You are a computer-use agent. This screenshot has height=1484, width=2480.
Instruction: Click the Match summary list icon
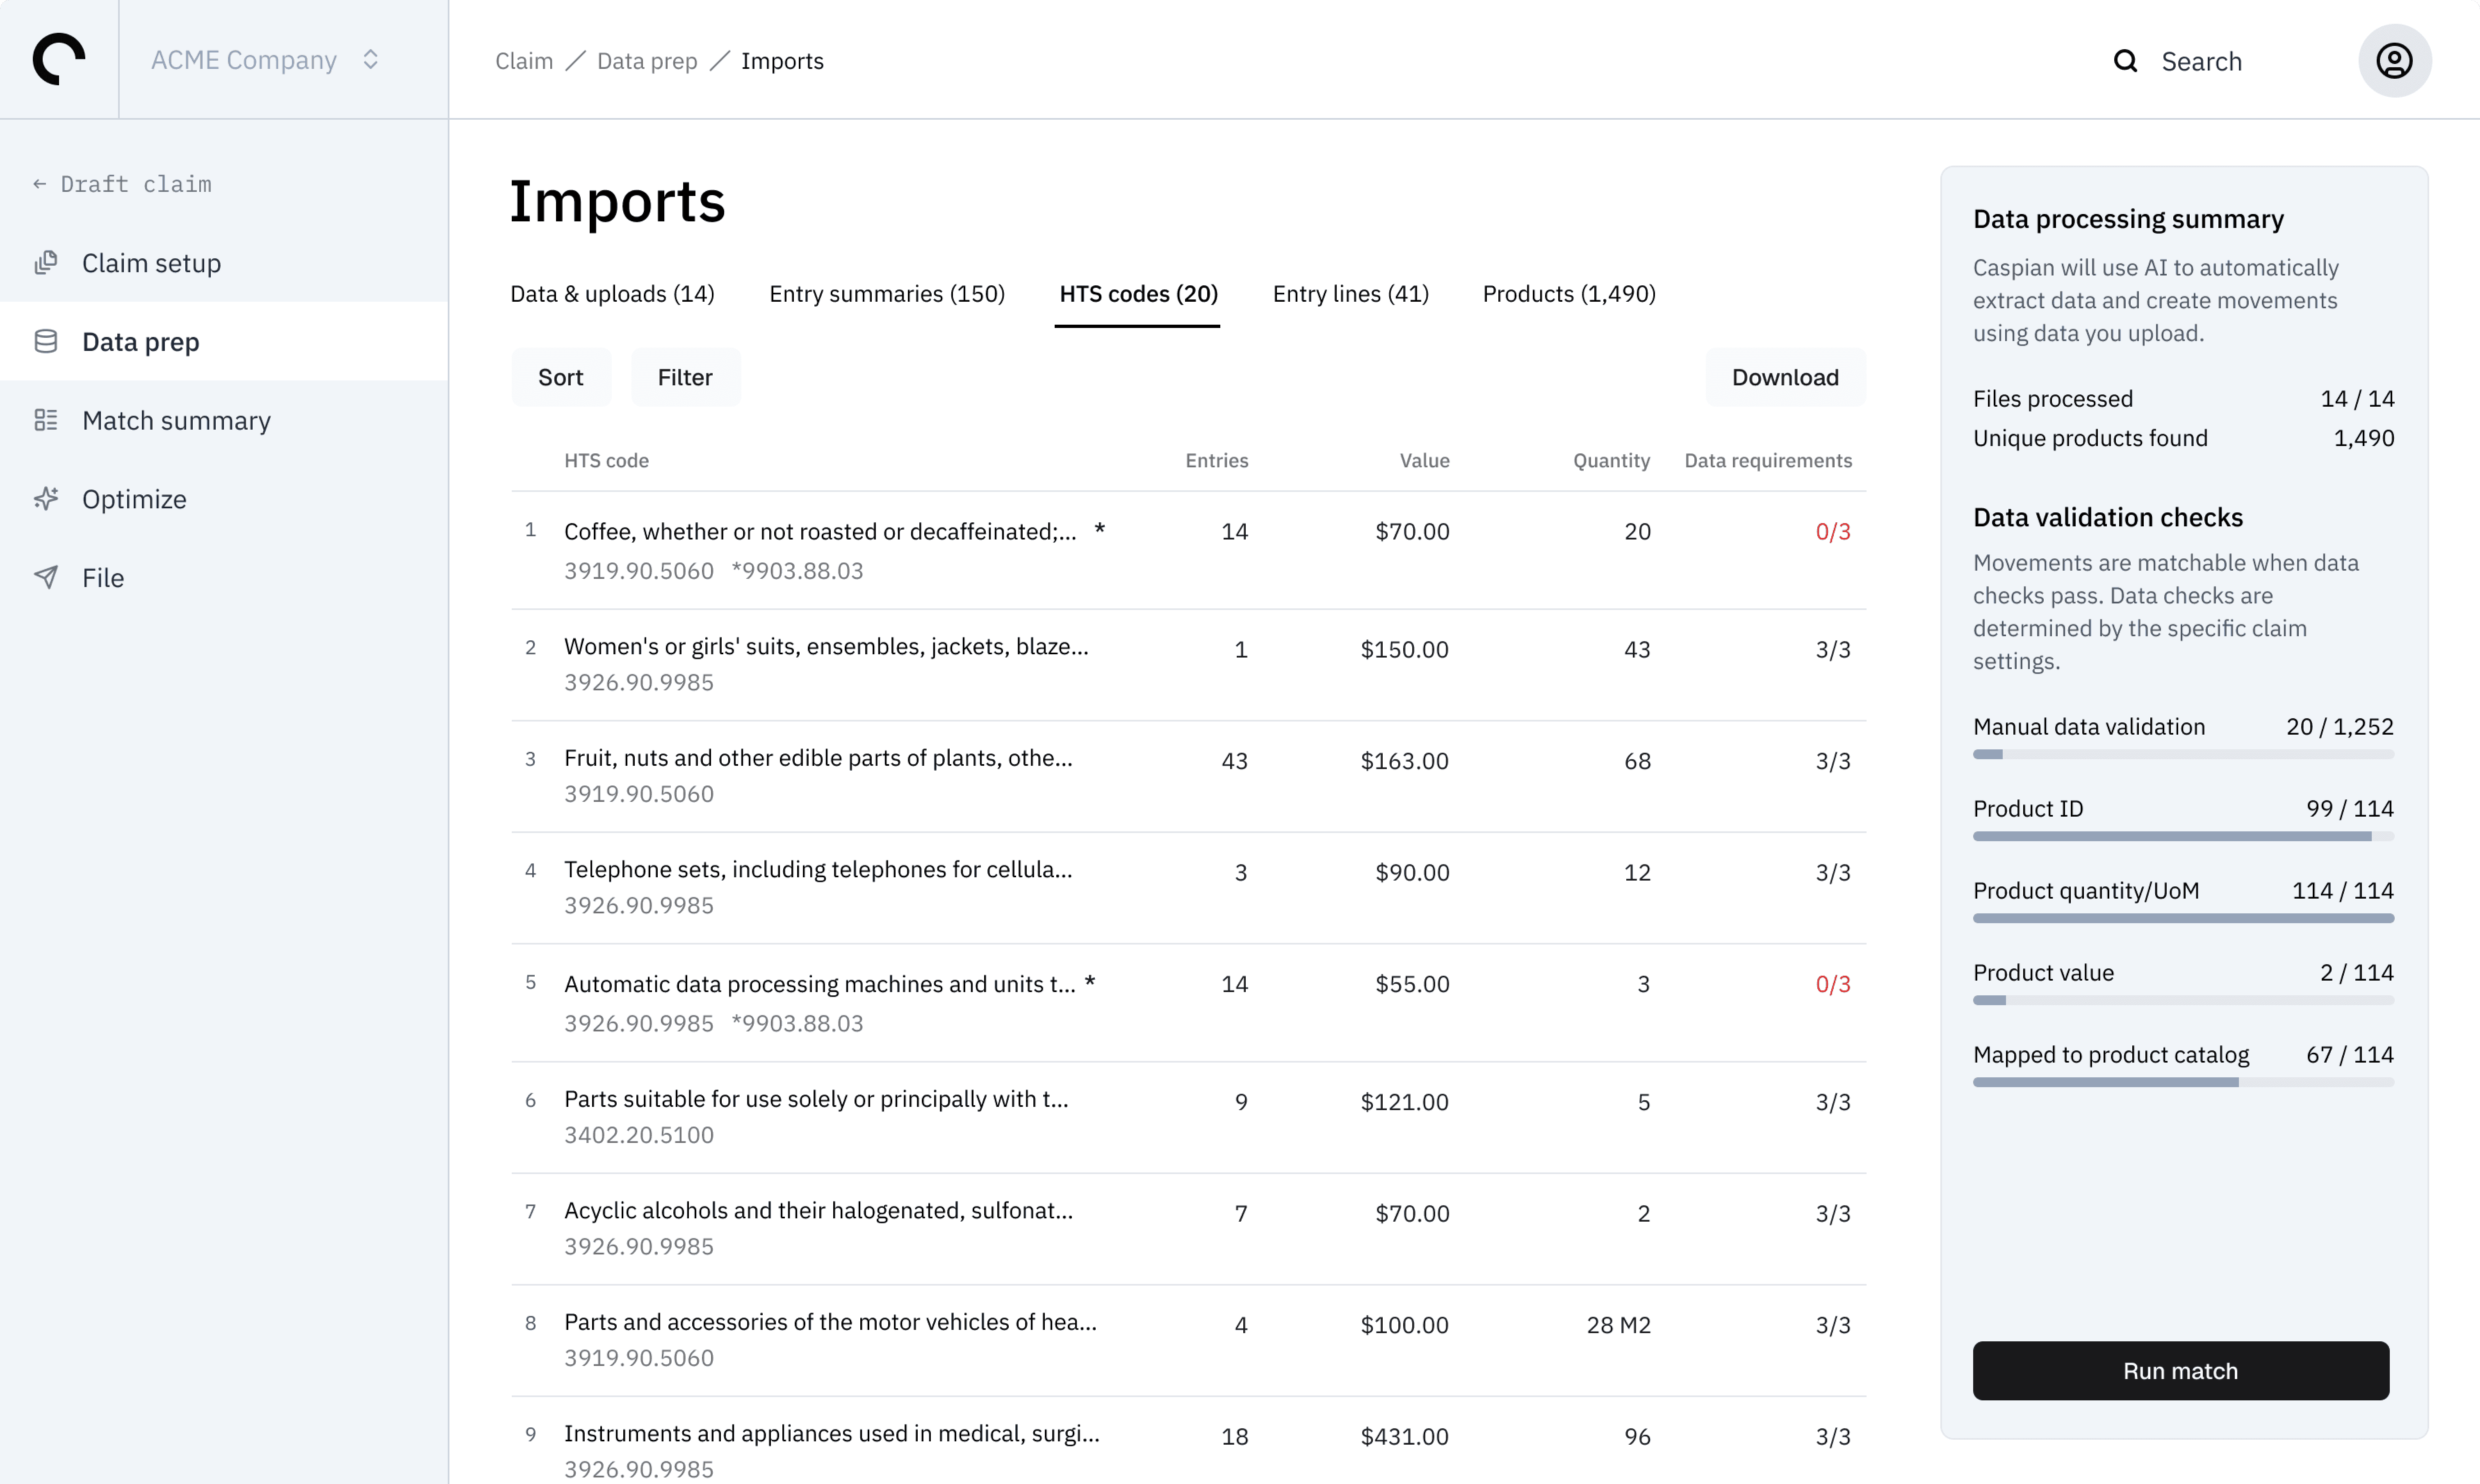(x=46, y=420)
